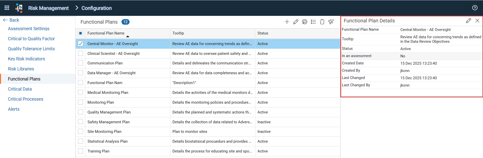Select Quality Management Plan name
The width and height of the screenshot is (483, 158).
109,112
